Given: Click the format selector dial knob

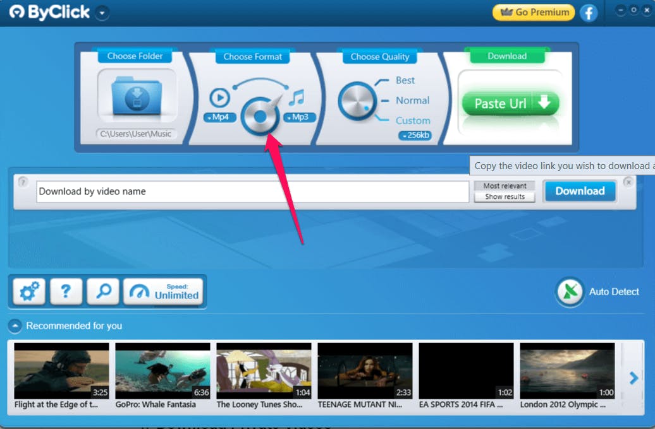Looking at the screenshot, I should coord(260,116).
